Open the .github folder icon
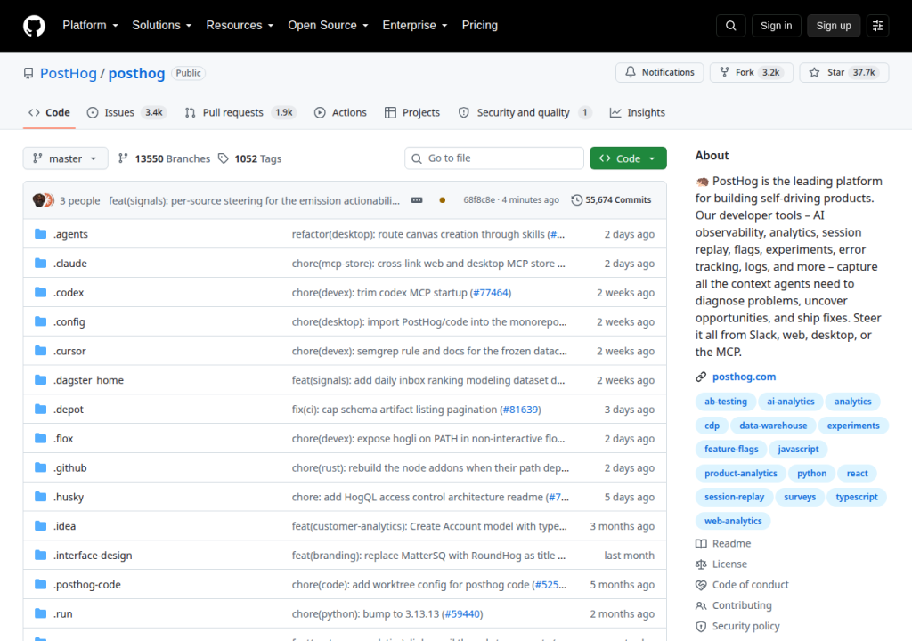Viewport: 912px width, 641px height. coord(41,467)
